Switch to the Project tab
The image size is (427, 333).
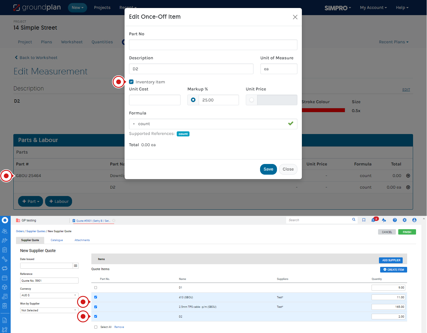point(25,42)
